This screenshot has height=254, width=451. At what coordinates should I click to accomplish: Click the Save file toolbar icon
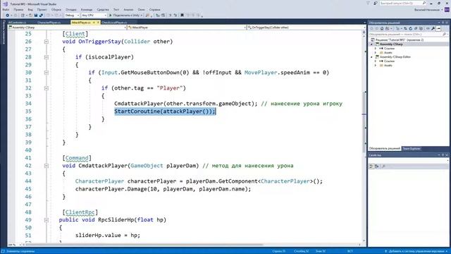[x=36, y=15]
